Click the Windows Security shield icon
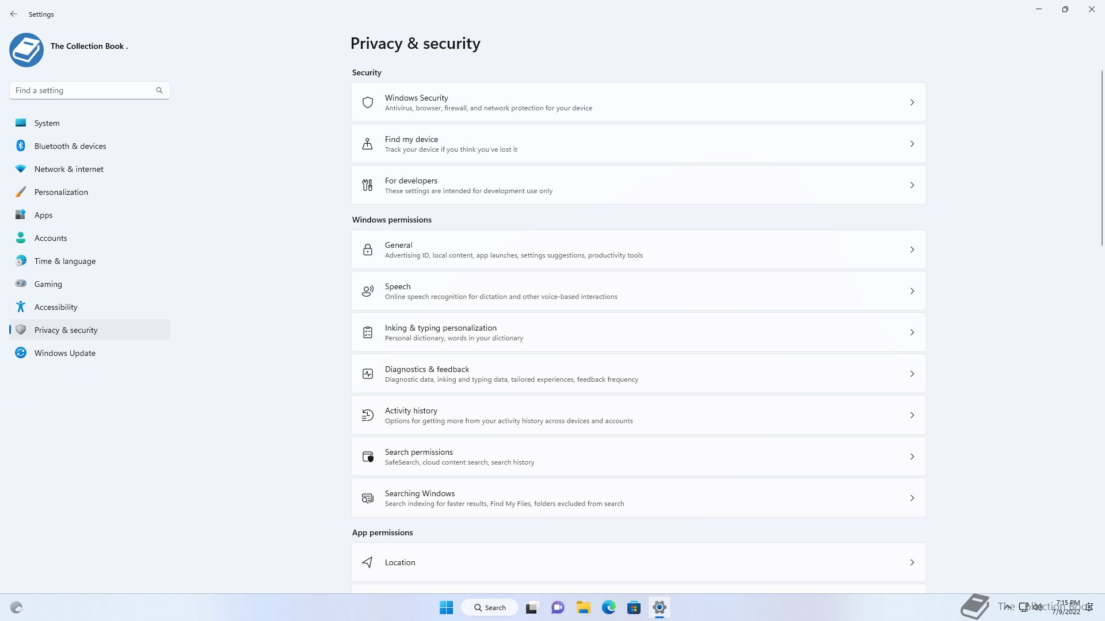 pos(368,102)
